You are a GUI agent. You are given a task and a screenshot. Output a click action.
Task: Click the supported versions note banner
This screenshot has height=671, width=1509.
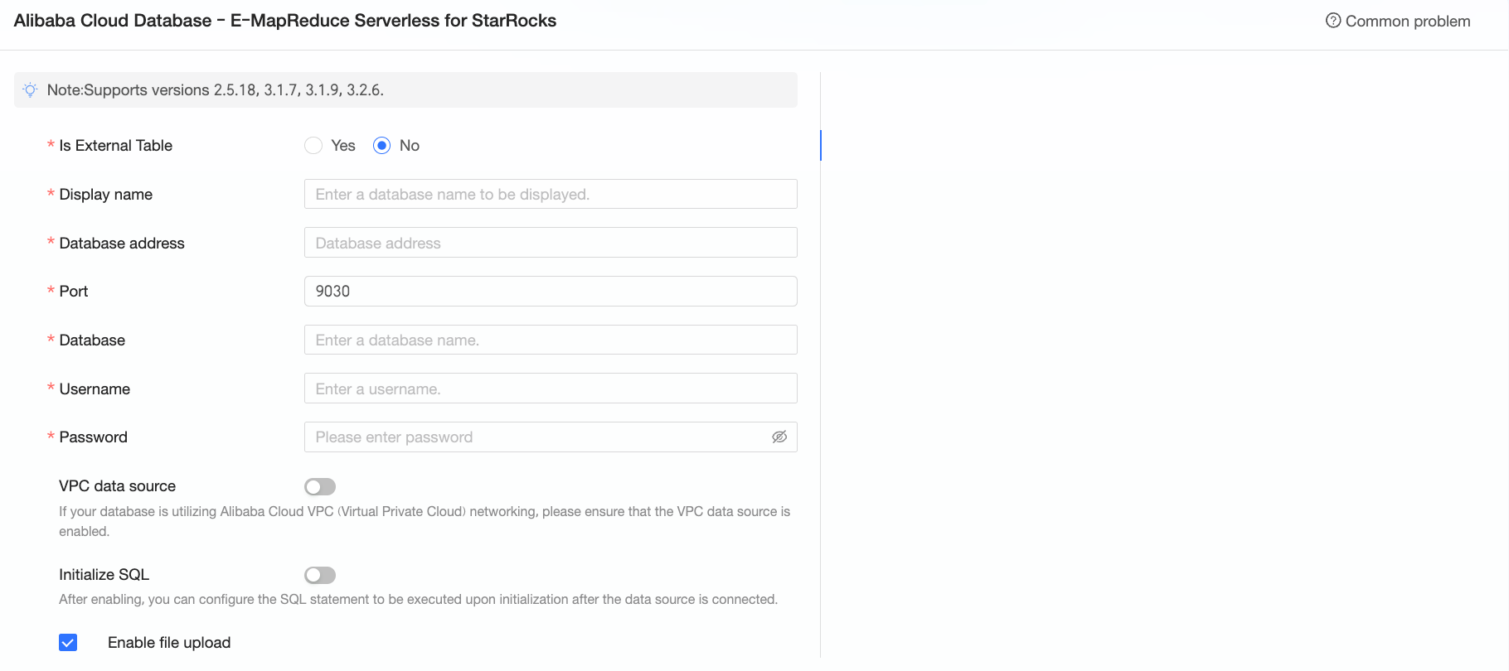405,89
